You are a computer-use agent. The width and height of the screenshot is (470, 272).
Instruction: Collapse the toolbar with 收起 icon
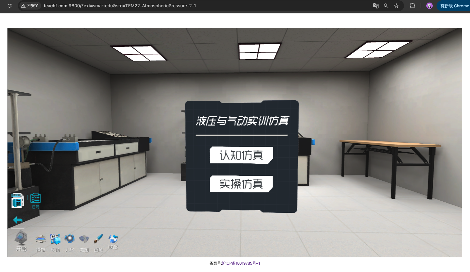pyautogui.click(x=113, y=239)
